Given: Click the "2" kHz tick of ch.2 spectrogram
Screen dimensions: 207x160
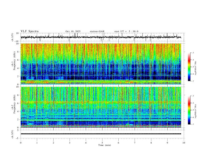Looking at the screenshot, I should point(18,119).
